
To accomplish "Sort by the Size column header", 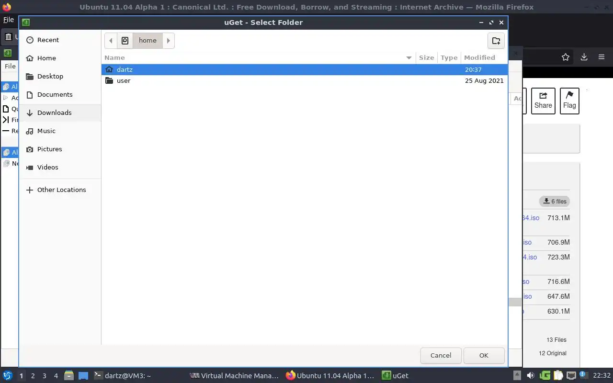I will tap(426, 57).
